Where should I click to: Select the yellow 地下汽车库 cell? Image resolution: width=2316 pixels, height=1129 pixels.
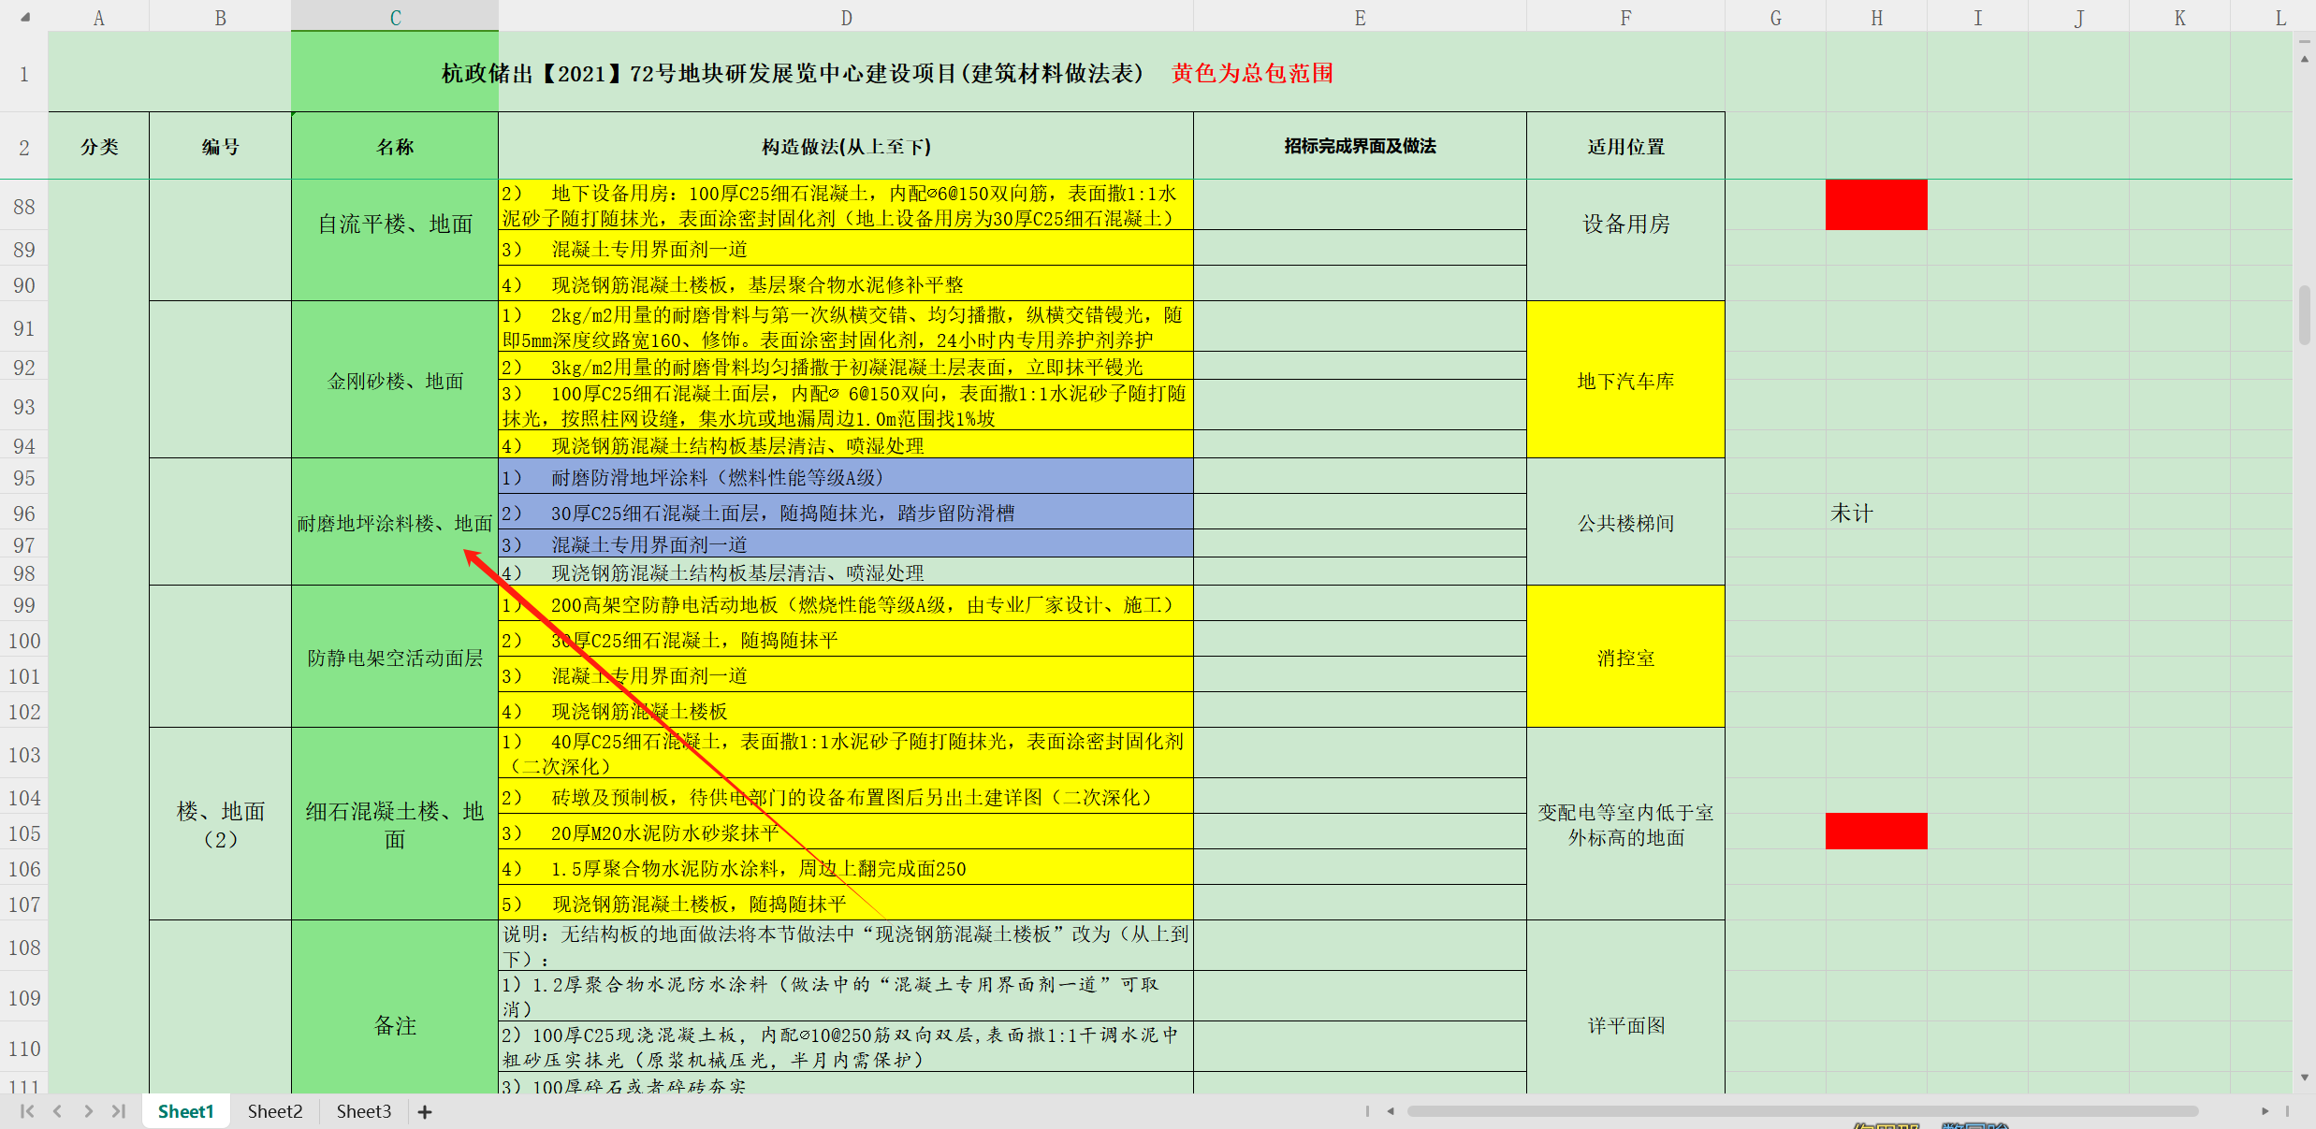[x=1625, y=380]
